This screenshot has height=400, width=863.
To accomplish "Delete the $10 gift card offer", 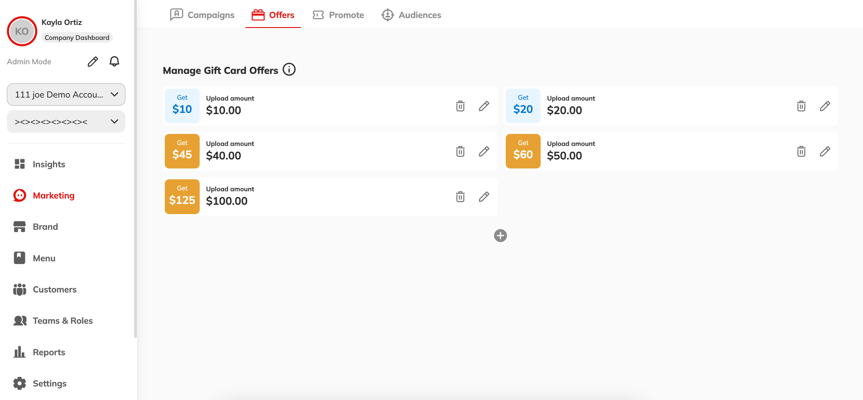I will 460,106.
